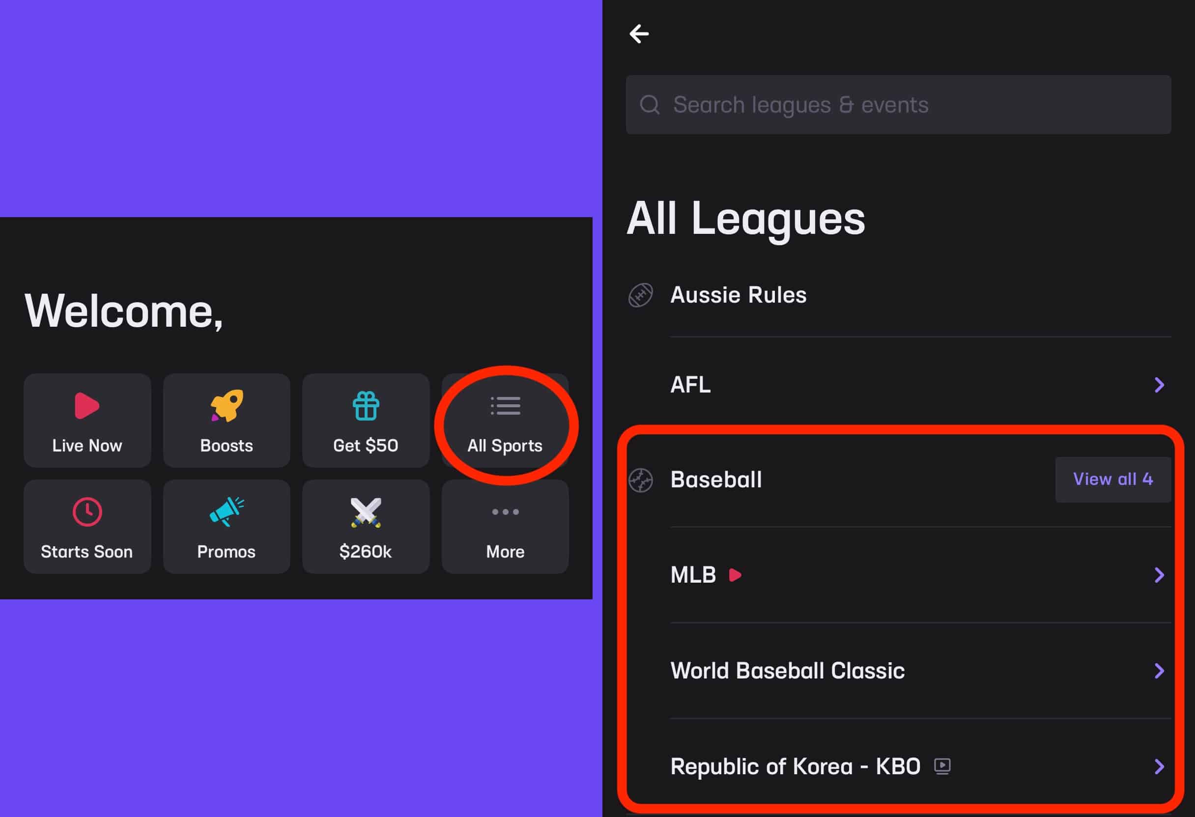Image resolution: width=1195 pixels, height=817 pixels.
Task: Open World Baseball Classic chevron arrow
Action: click(1159, 671)
